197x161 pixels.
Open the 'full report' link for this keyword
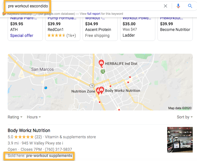94,14
